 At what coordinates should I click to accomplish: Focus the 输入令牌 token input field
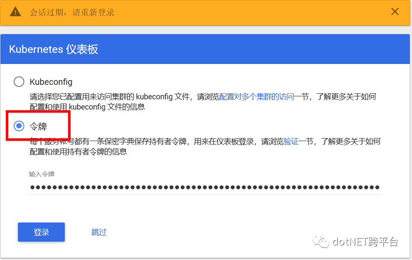(x=205, y=187)
